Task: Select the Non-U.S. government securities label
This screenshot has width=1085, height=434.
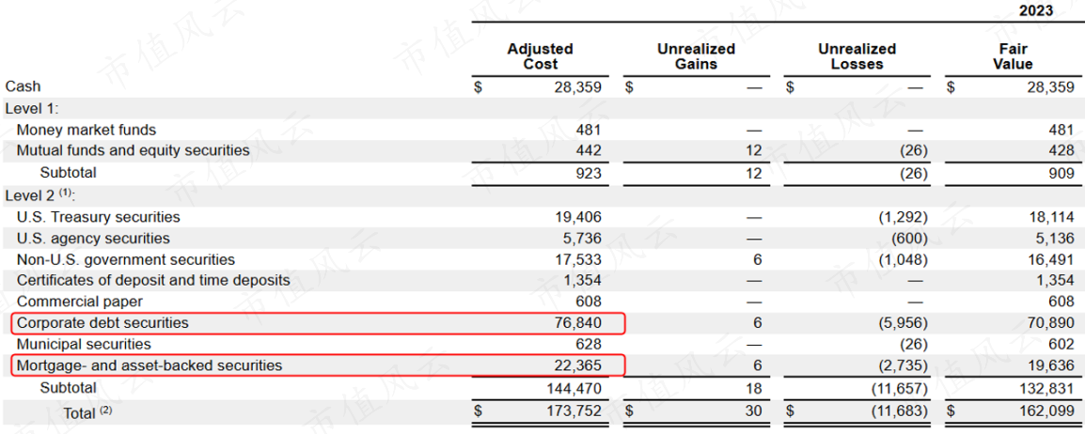Action: click(x=126, y=259)
